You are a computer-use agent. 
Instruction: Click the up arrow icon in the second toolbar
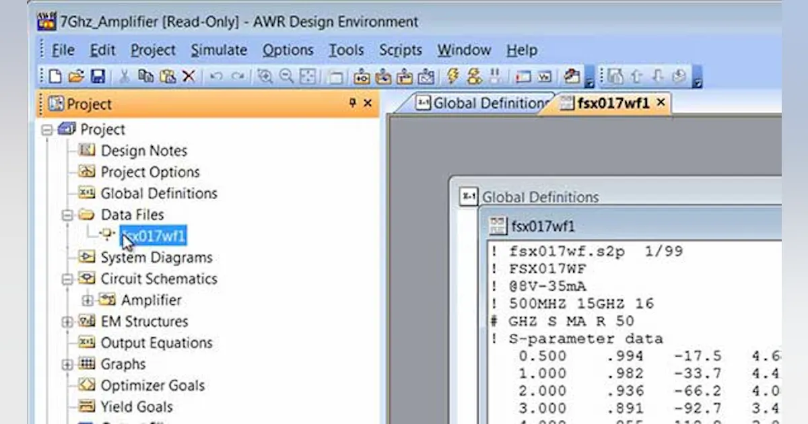636,77
